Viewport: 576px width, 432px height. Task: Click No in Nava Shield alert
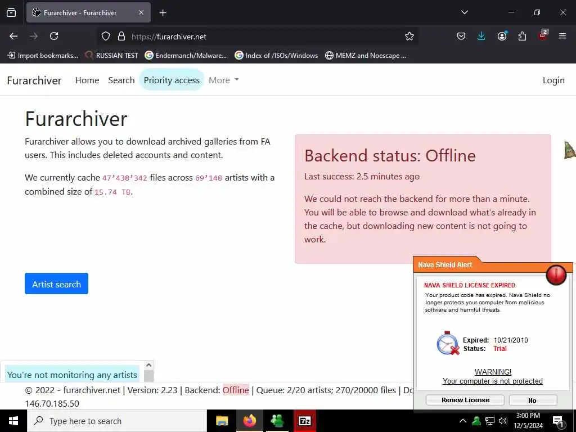(533, 400)
